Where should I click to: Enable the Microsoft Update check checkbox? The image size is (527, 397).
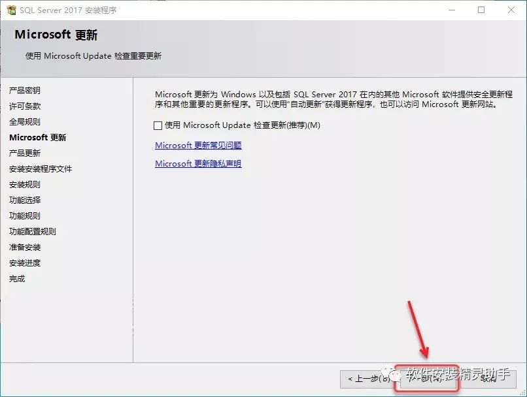158,125
